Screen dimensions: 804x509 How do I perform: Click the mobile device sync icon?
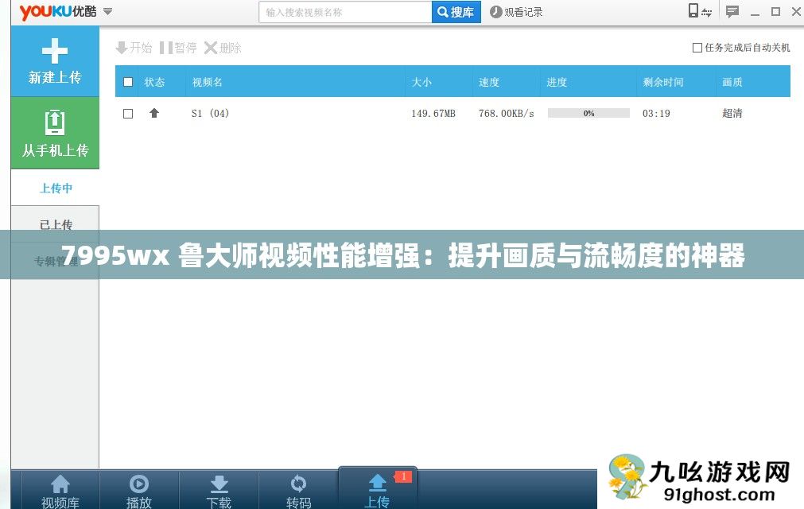click(699, 11)
